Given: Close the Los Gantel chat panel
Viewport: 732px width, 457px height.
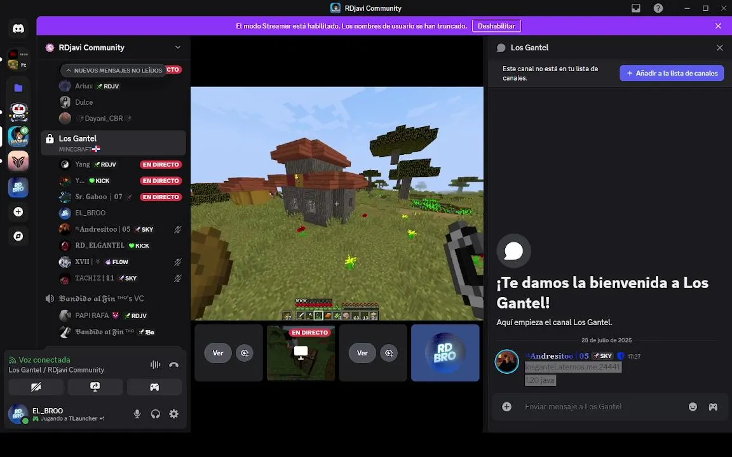Looking at the screenshot, I should pos(719,48).
